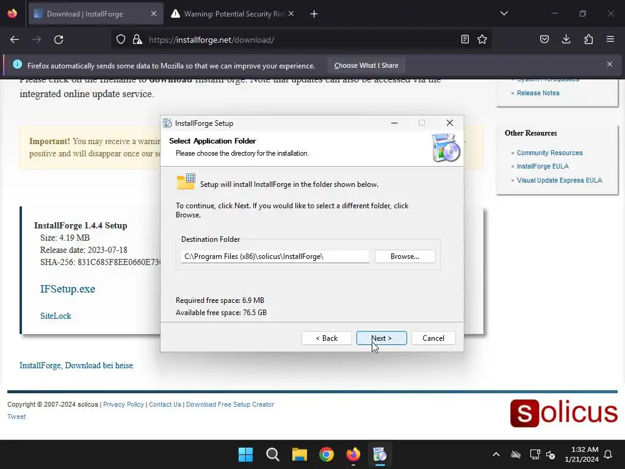Open network status tray icon
625x469 pixels.
(x=535, y=454)
